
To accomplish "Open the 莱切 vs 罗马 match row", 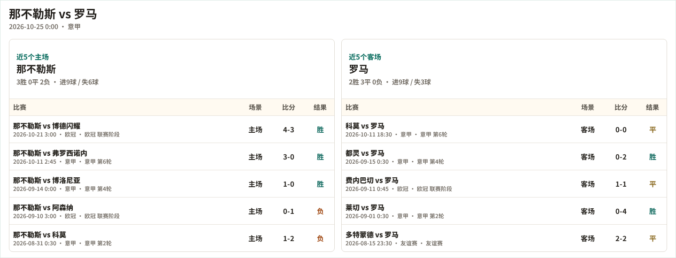I will (x=504, y=211).
